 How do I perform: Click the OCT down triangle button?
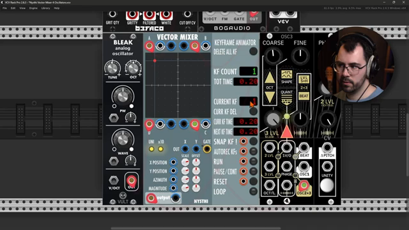270,97
